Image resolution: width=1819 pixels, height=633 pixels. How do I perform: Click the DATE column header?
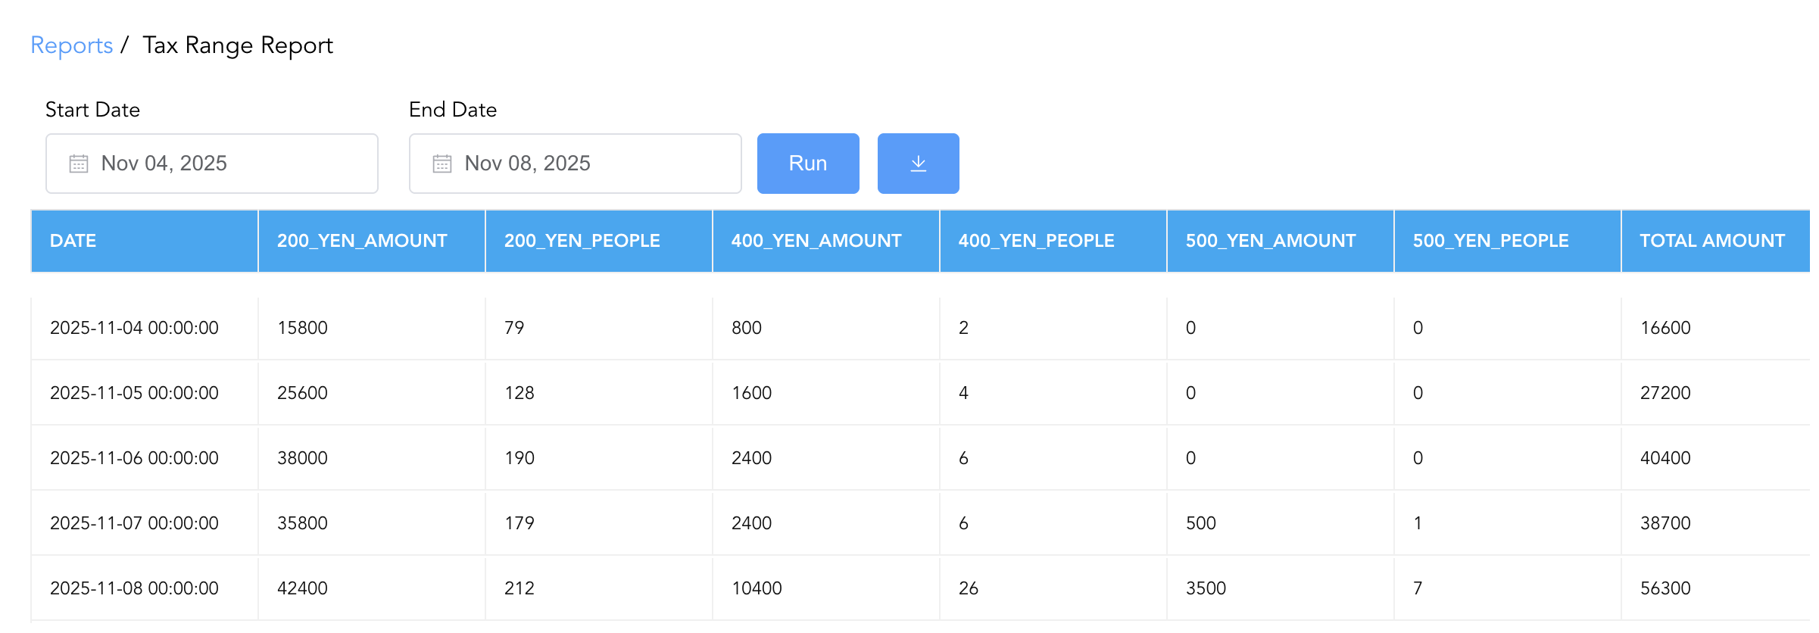(x=144, y=241)
